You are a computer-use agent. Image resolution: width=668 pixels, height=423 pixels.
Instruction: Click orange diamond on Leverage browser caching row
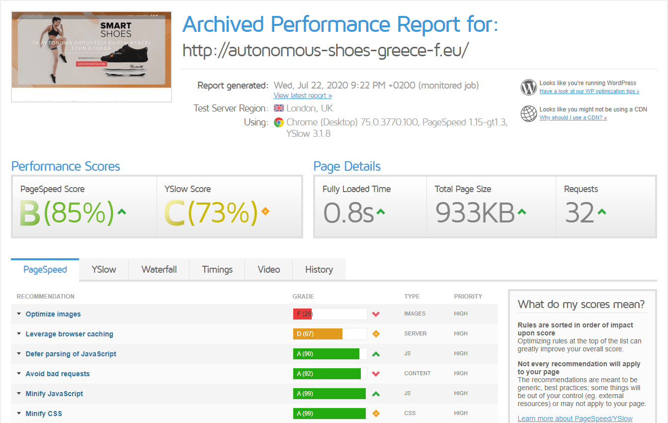[376, 334]
